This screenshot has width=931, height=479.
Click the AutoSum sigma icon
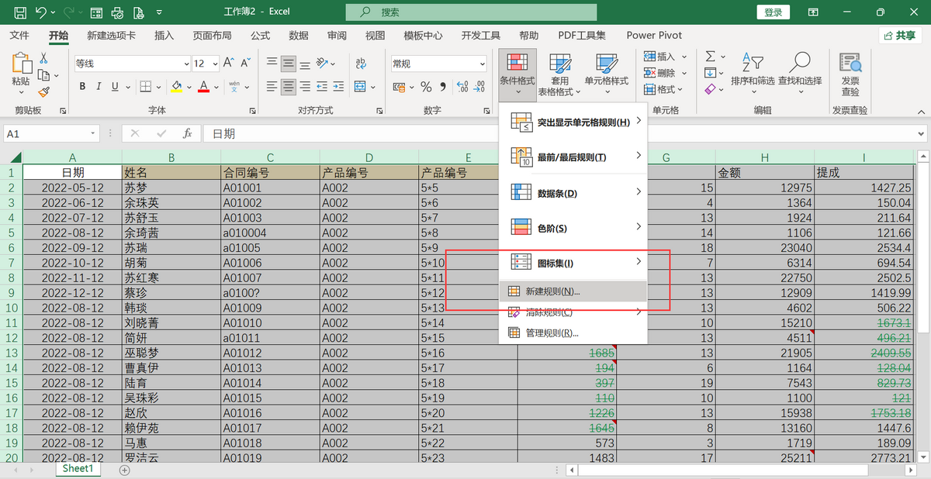point(710,57)
